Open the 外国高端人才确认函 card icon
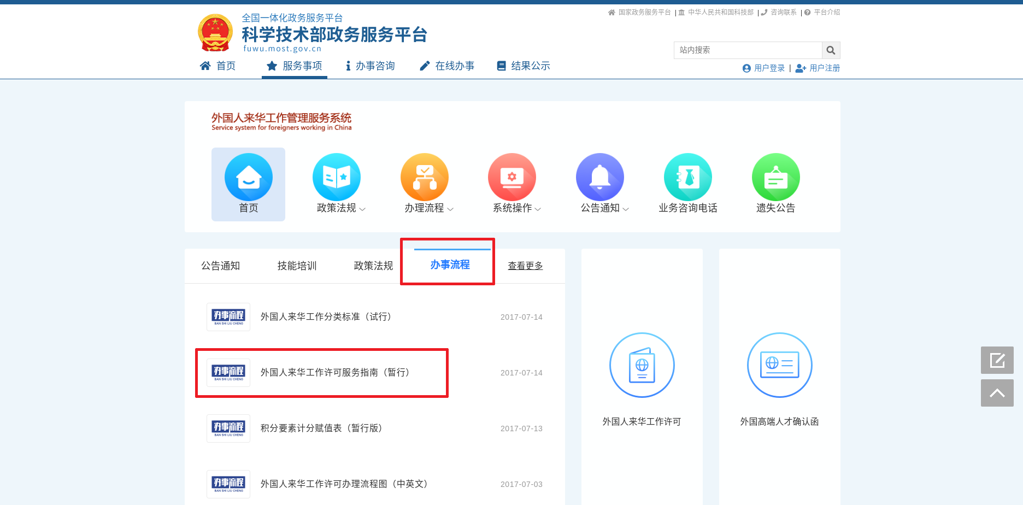 (779, 365)
